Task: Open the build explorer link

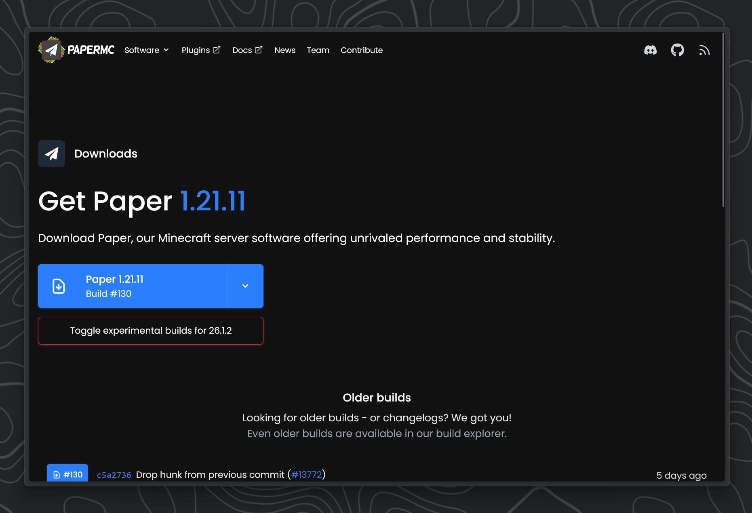Action: [470, 433]
